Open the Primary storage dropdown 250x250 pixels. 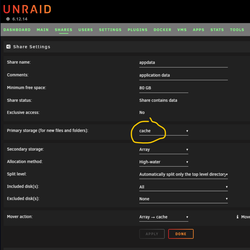[163, 131]
